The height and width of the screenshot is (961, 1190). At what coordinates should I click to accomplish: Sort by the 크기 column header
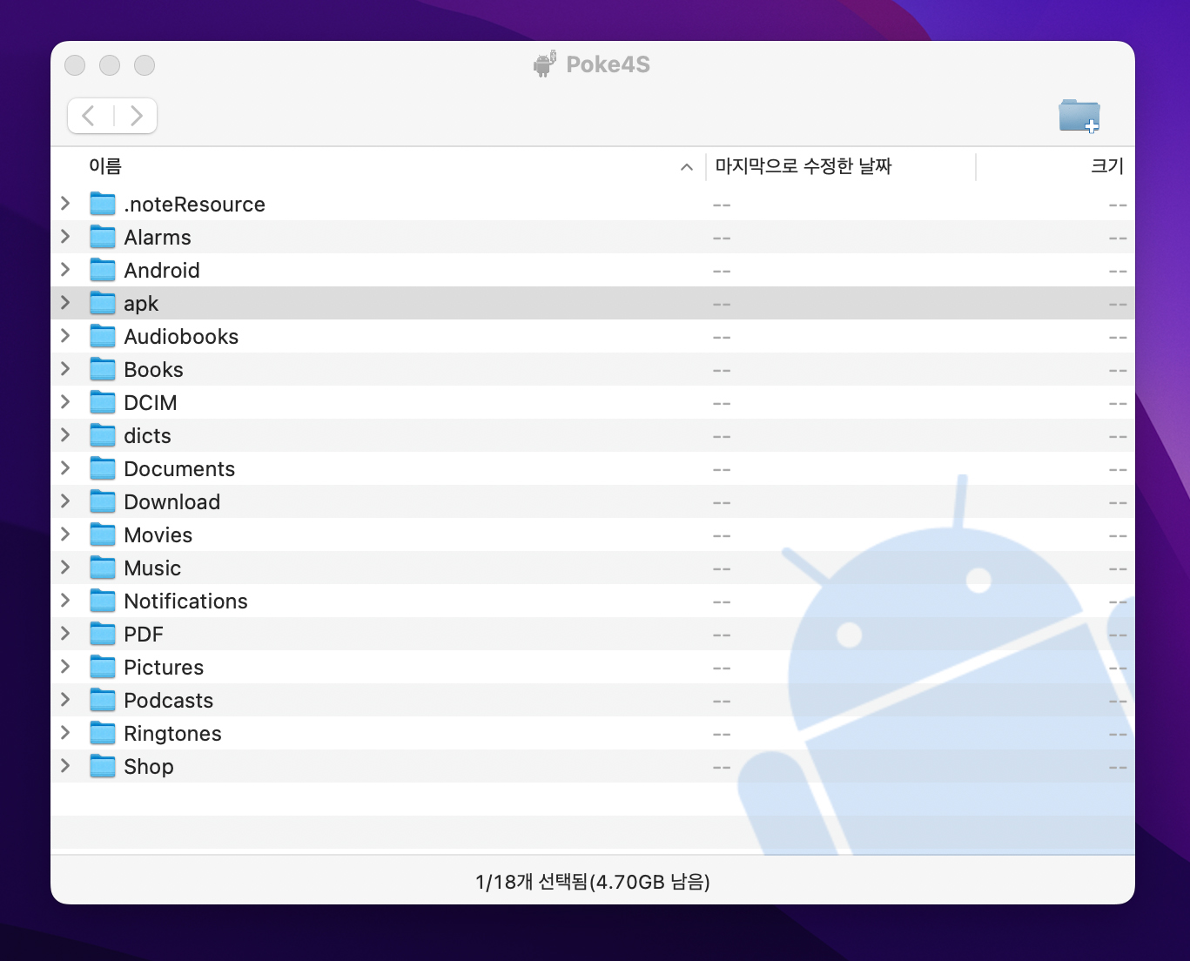1107,166
